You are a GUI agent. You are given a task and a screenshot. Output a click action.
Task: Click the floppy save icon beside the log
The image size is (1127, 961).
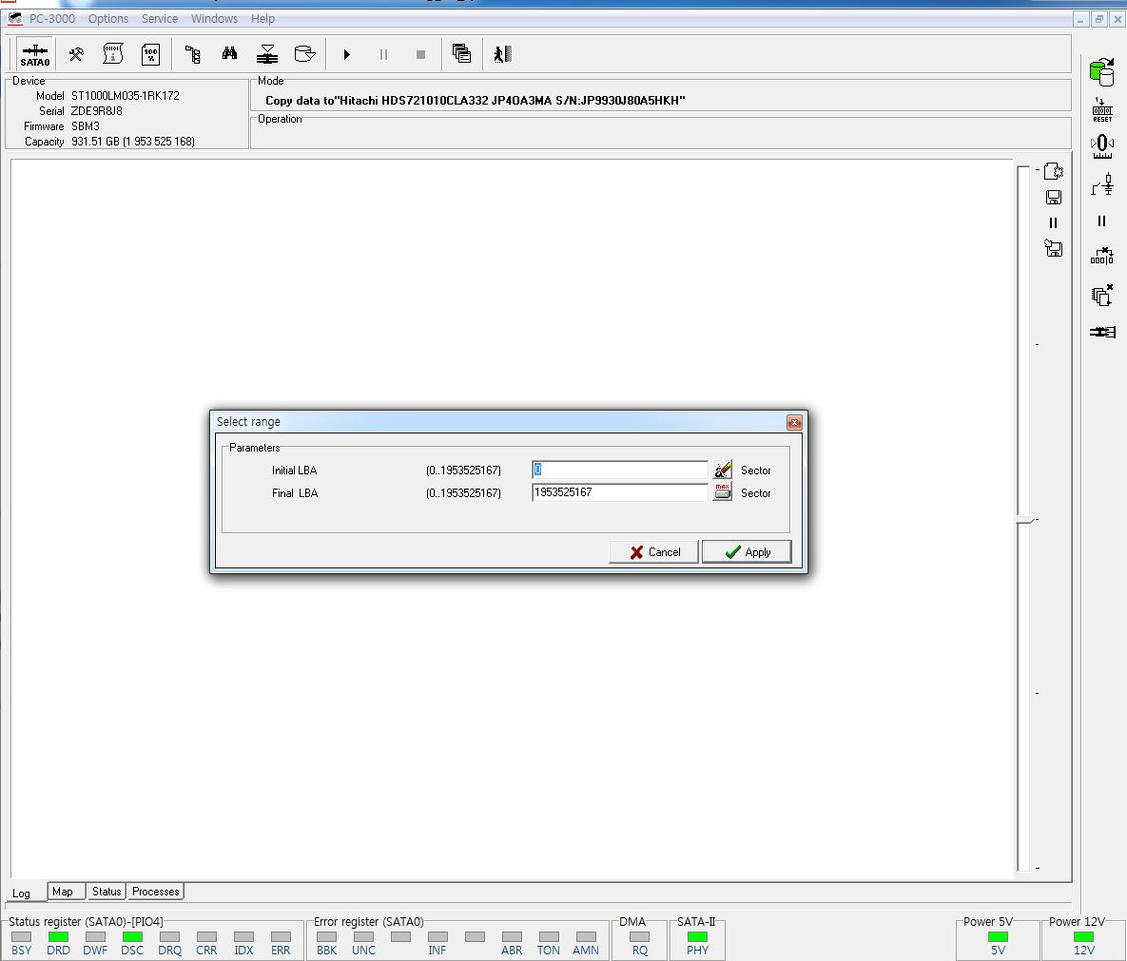tap(1054, 197)
